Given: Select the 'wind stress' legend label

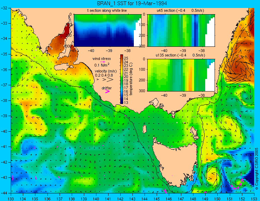Looking at the screenshot, I should click(x=102, y=59).
